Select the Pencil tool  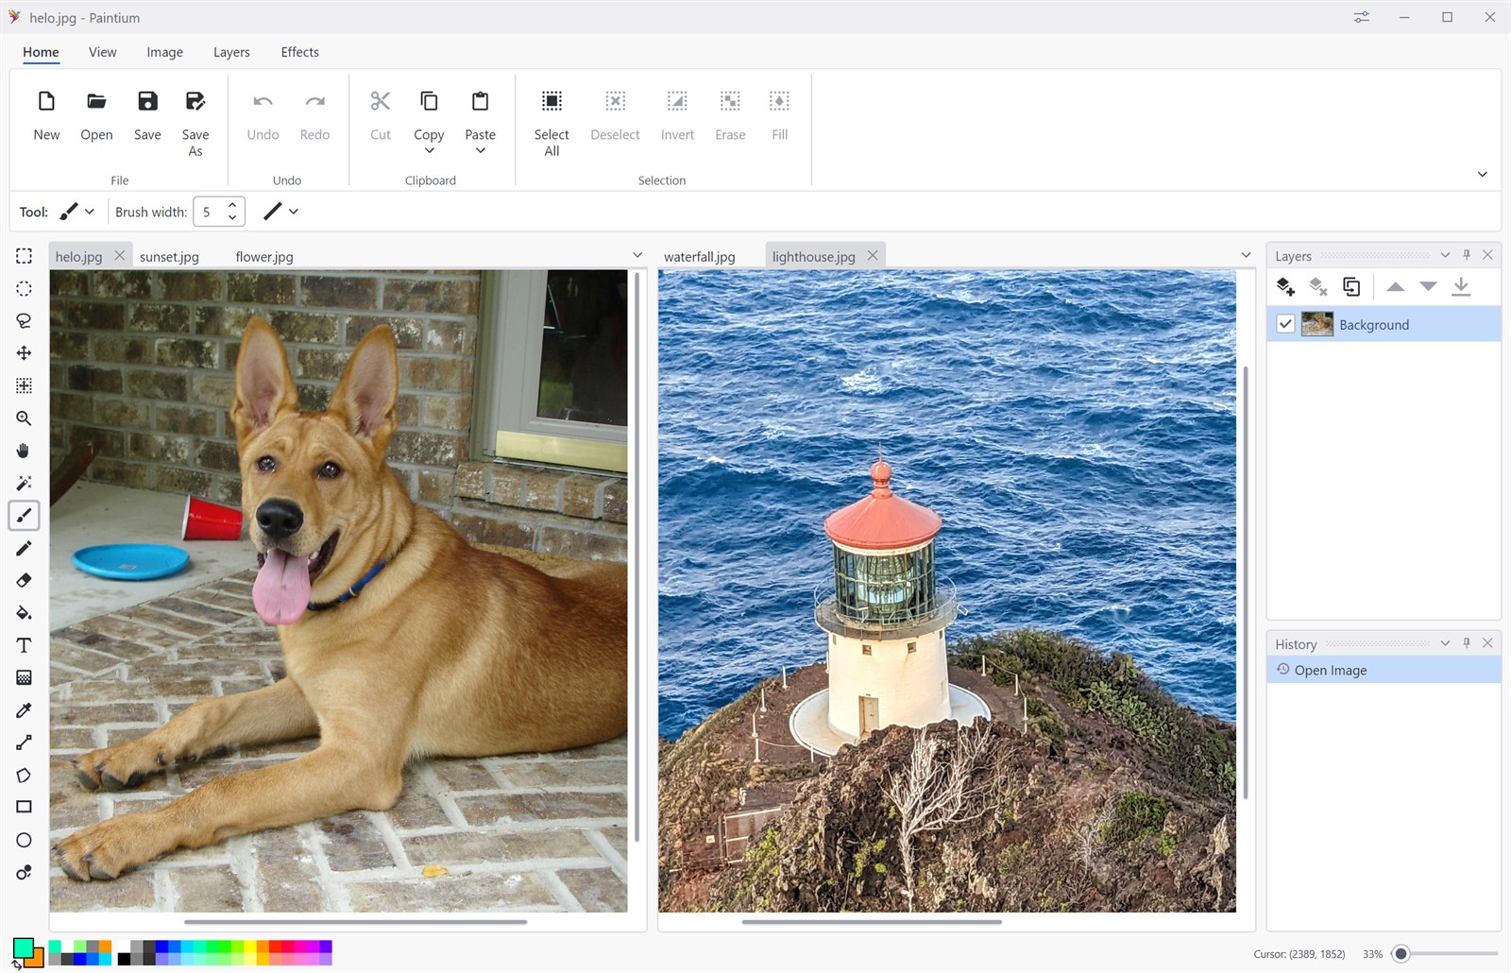24,548
